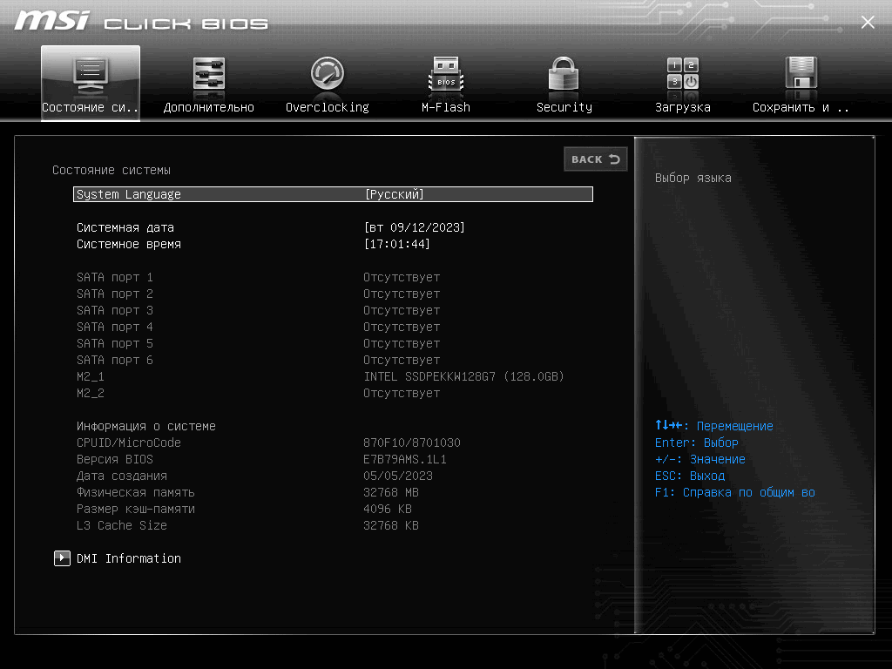The height and width of the screenshot is (669, 892).
Task: Open the Сохранить floppy disk icon
Action: tap(801, 74)
